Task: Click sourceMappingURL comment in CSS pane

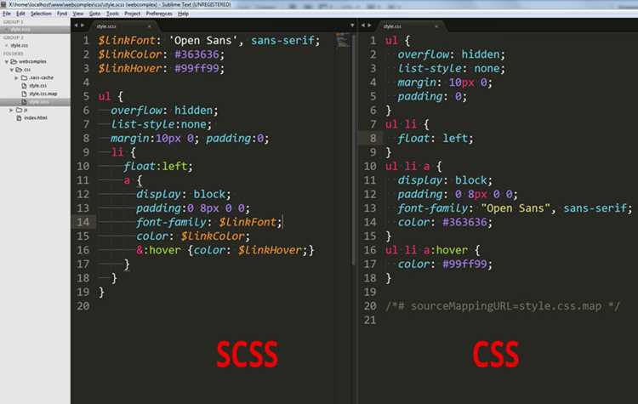Action: click(503, 306)
